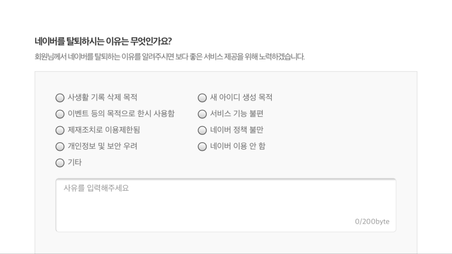Click the label text '네이버 이용 안 함'

click(237, 146)
